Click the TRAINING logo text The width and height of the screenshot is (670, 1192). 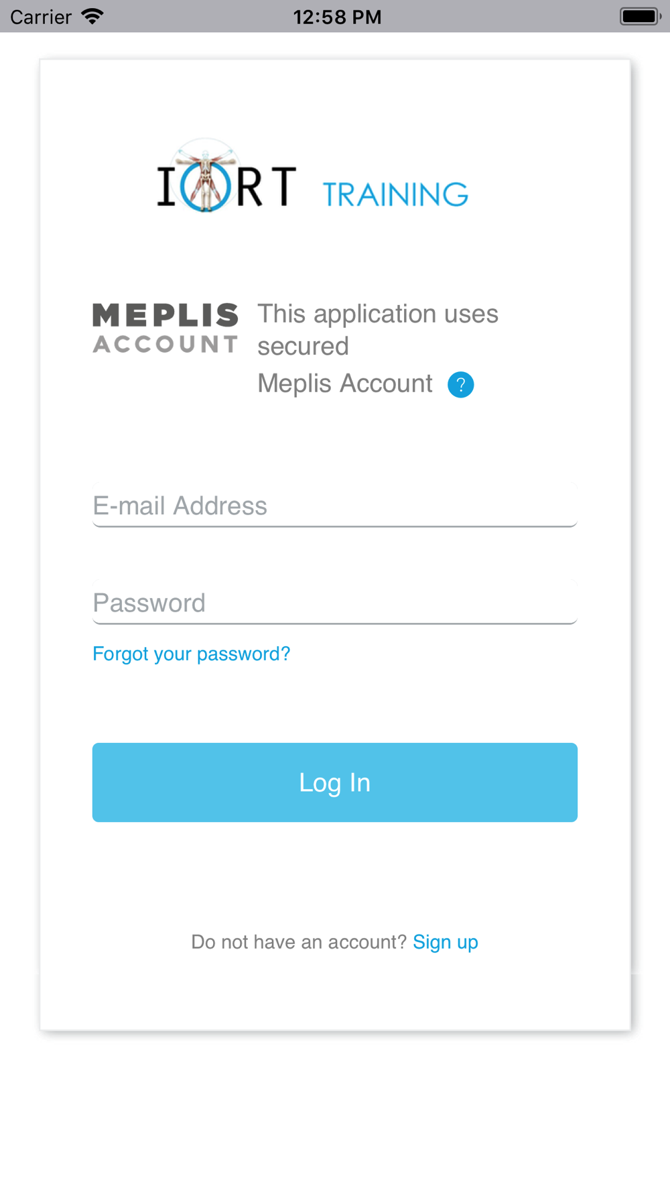coord(395,194)
